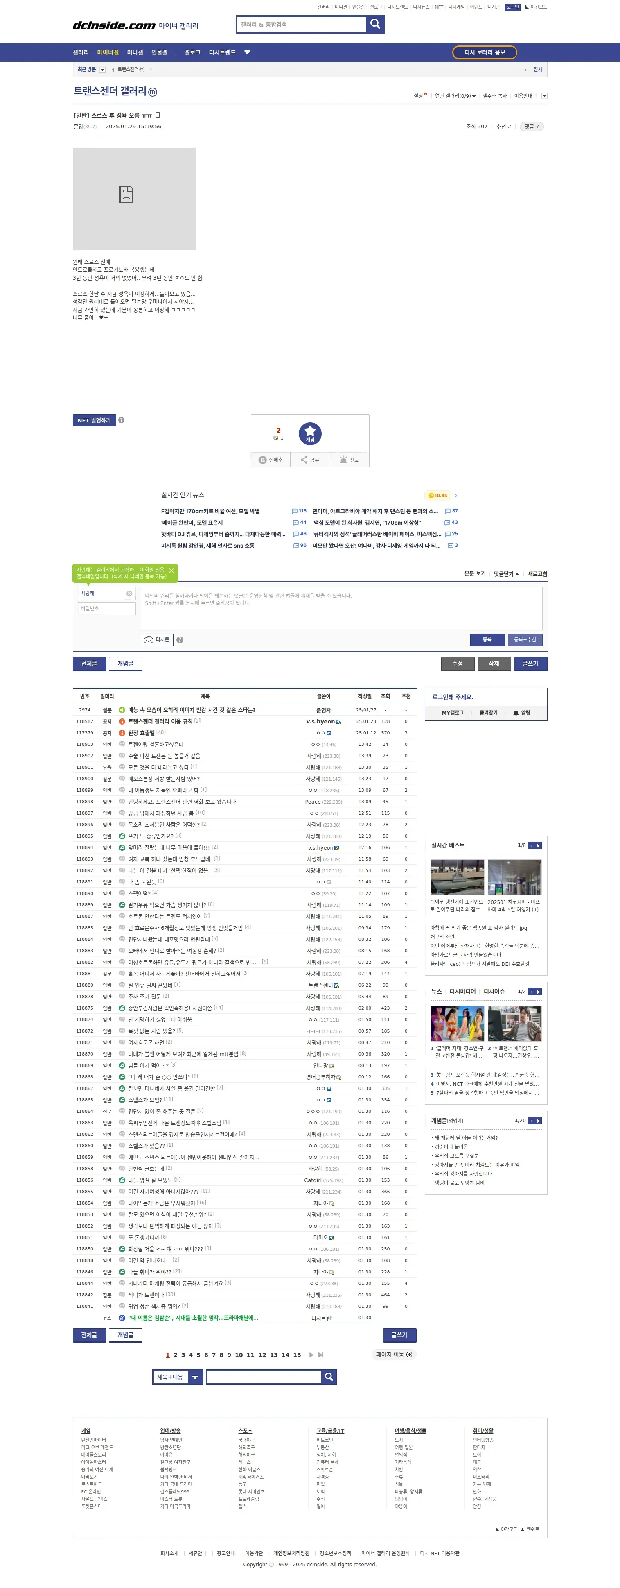Share the post via 공유 button

point(310,460)
